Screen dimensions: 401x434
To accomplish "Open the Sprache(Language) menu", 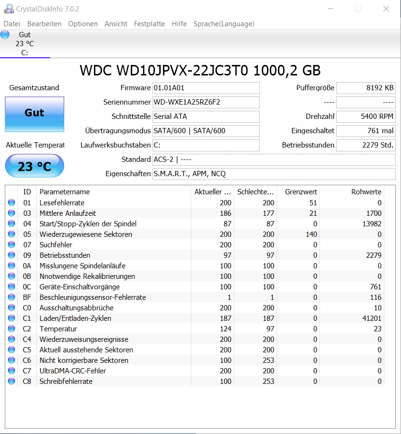I will 224,24.
